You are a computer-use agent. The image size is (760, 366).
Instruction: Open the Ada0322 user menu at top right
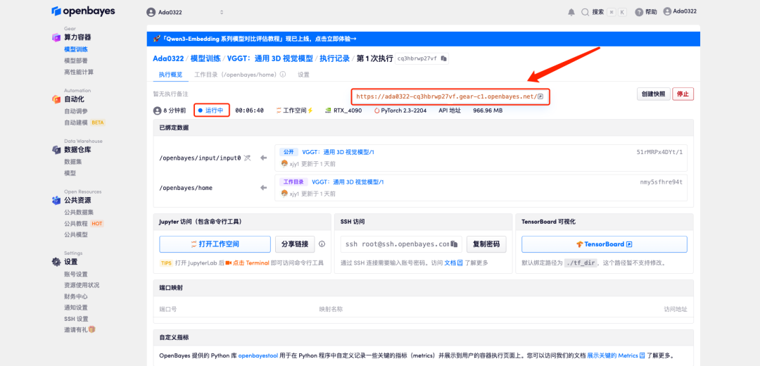680,12
